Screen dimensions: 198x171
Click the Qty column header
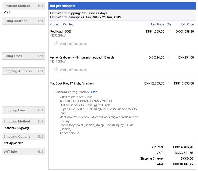[x=169, y=24]
